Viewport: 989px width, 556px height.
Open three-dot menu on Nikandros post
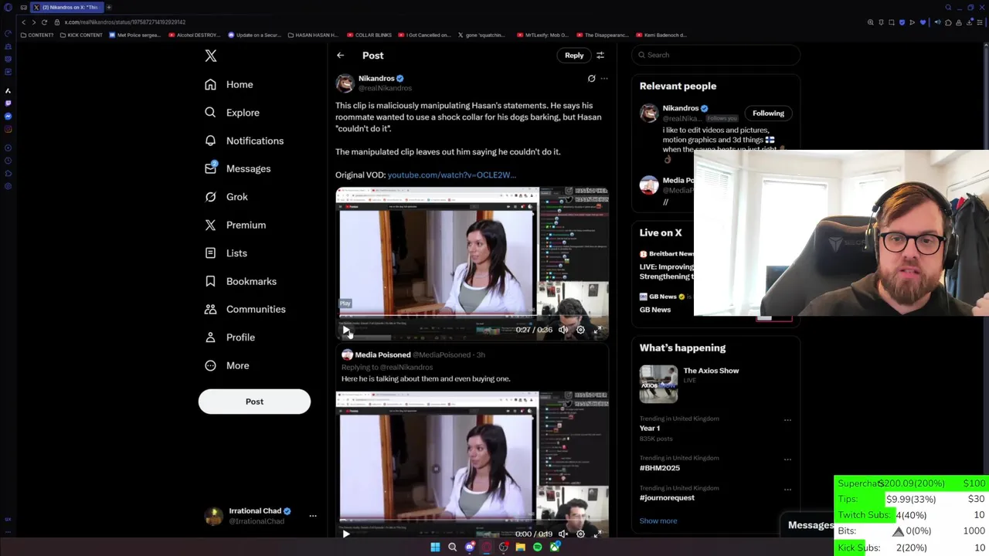click(x=604, y=78)
